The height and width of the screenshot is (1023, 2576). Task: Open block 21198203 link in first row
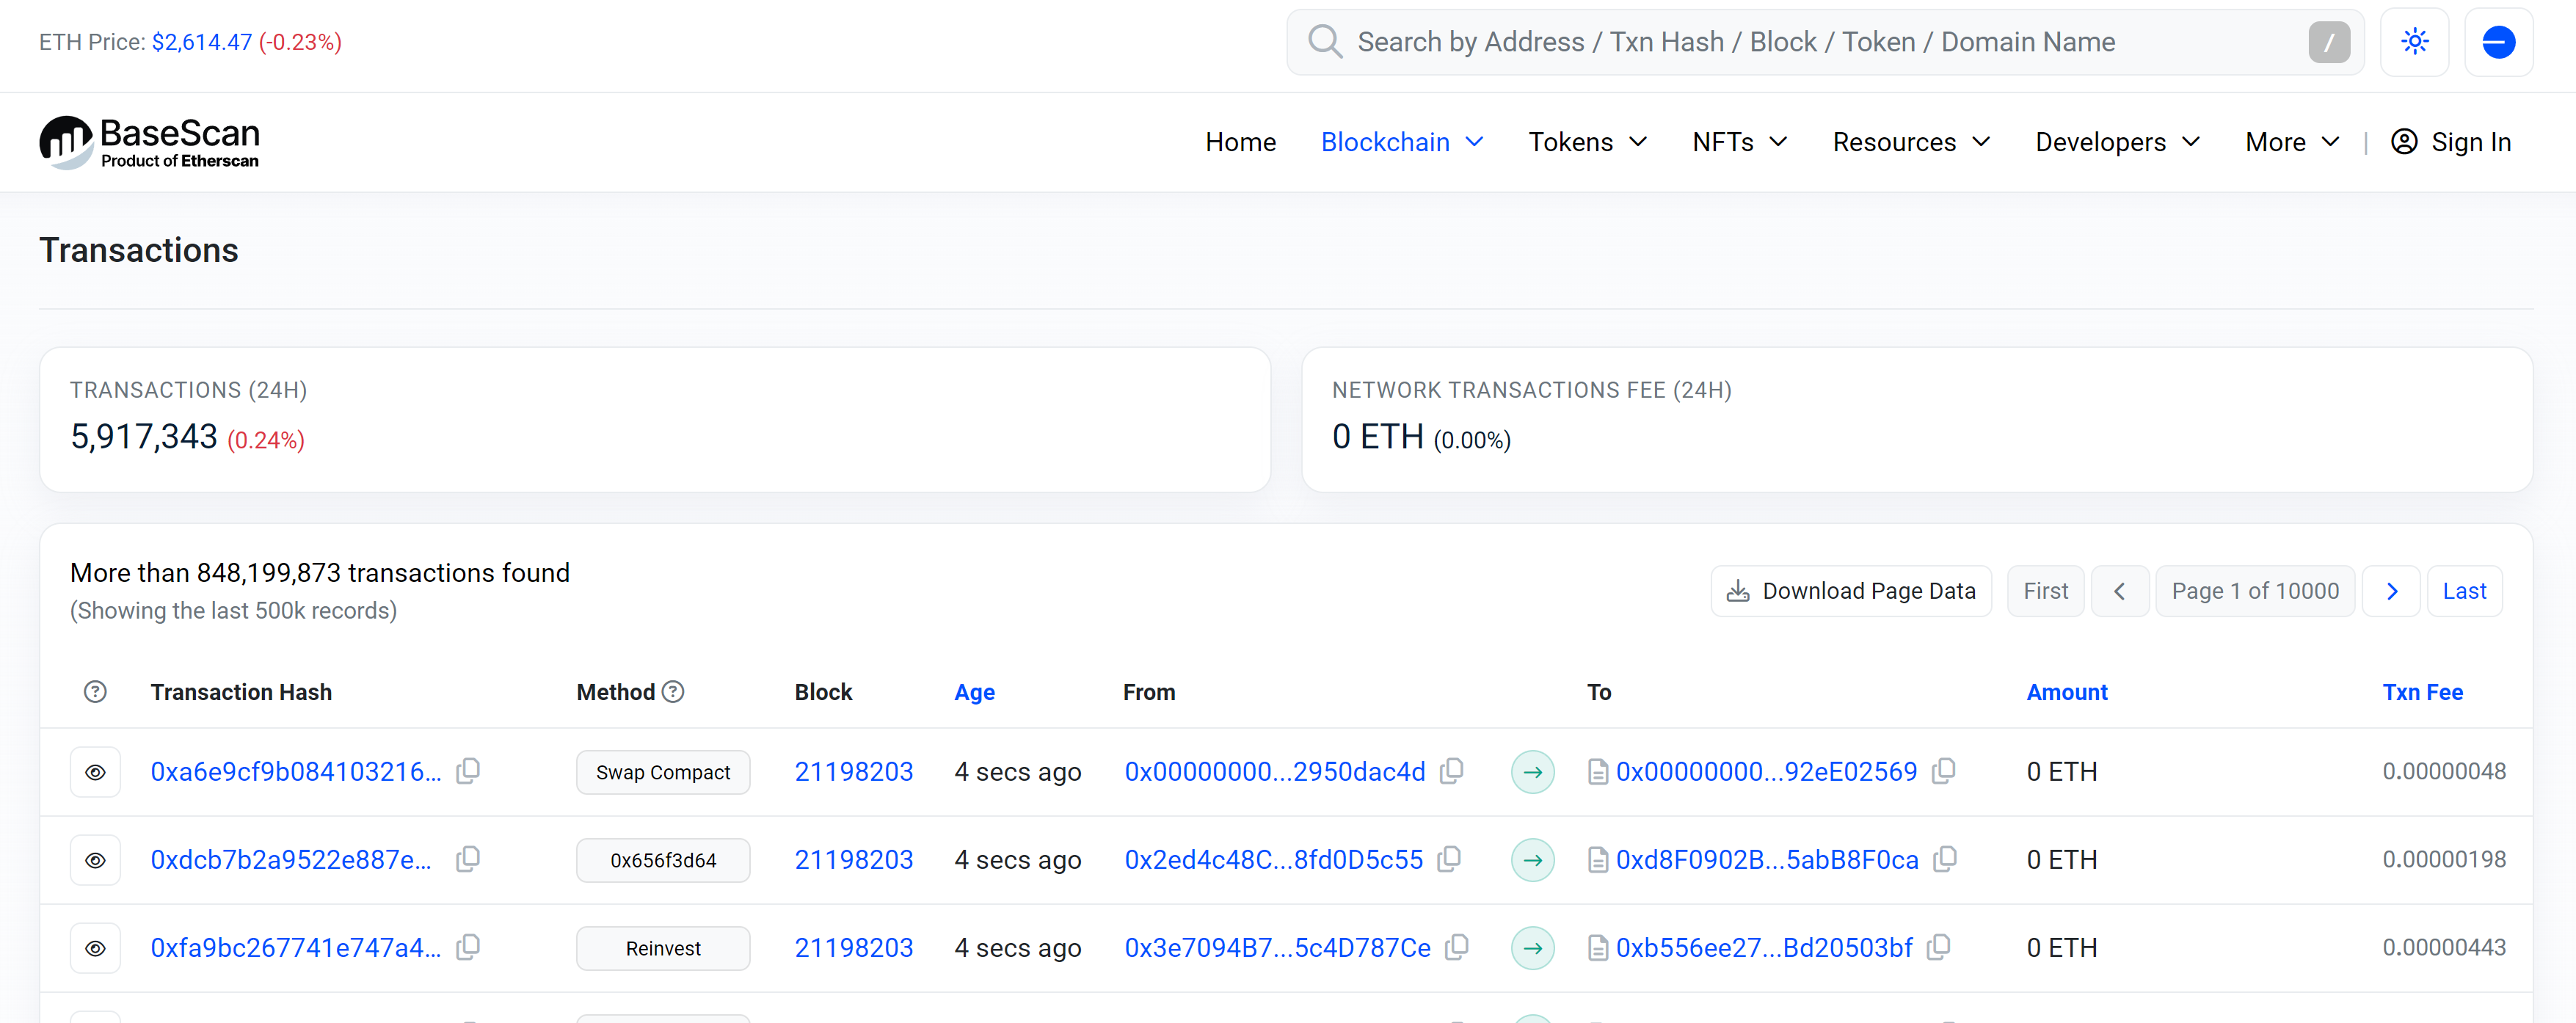point(853,772)
